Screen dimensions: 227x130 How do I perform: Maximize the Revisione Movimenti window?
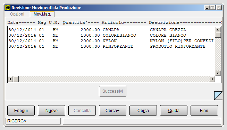(x=213, y=8)
